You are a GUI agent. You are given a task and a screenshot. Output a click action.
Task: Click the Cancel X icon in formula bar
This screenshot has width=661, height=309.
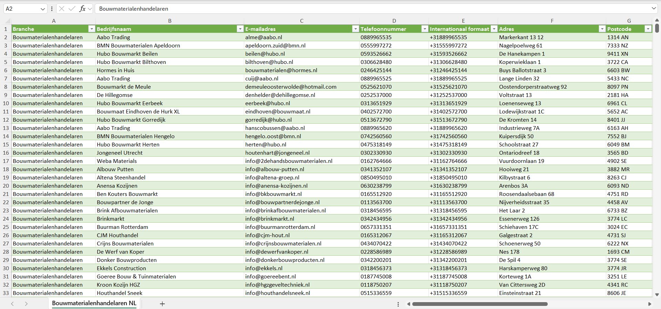(62, 9)
